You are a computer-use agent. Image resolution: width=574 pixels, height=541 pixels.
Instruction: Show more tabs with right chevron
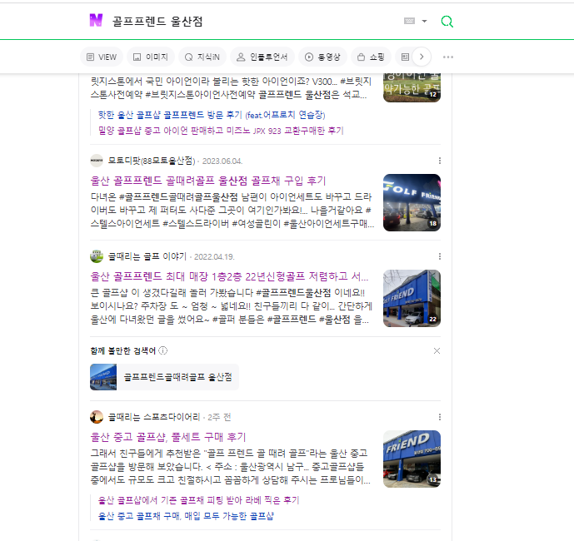pos(422,57)
